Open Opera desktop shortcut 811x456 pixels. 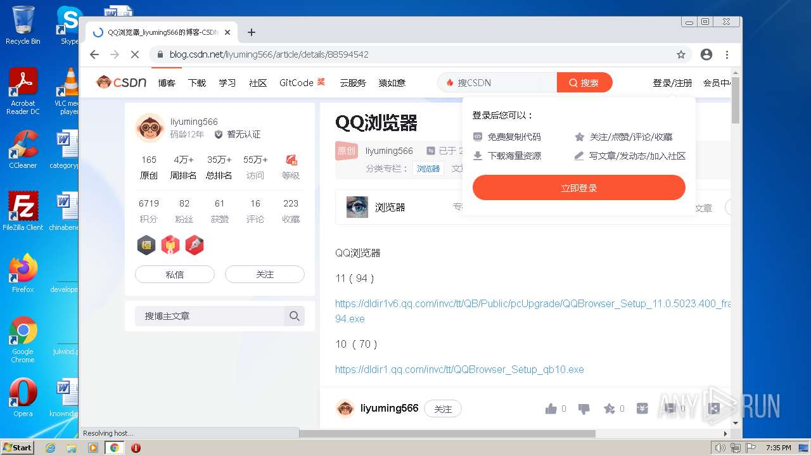23,397
